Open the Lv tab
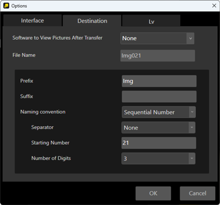Screen dimensions: 220x205 click(x=151, y=21)
